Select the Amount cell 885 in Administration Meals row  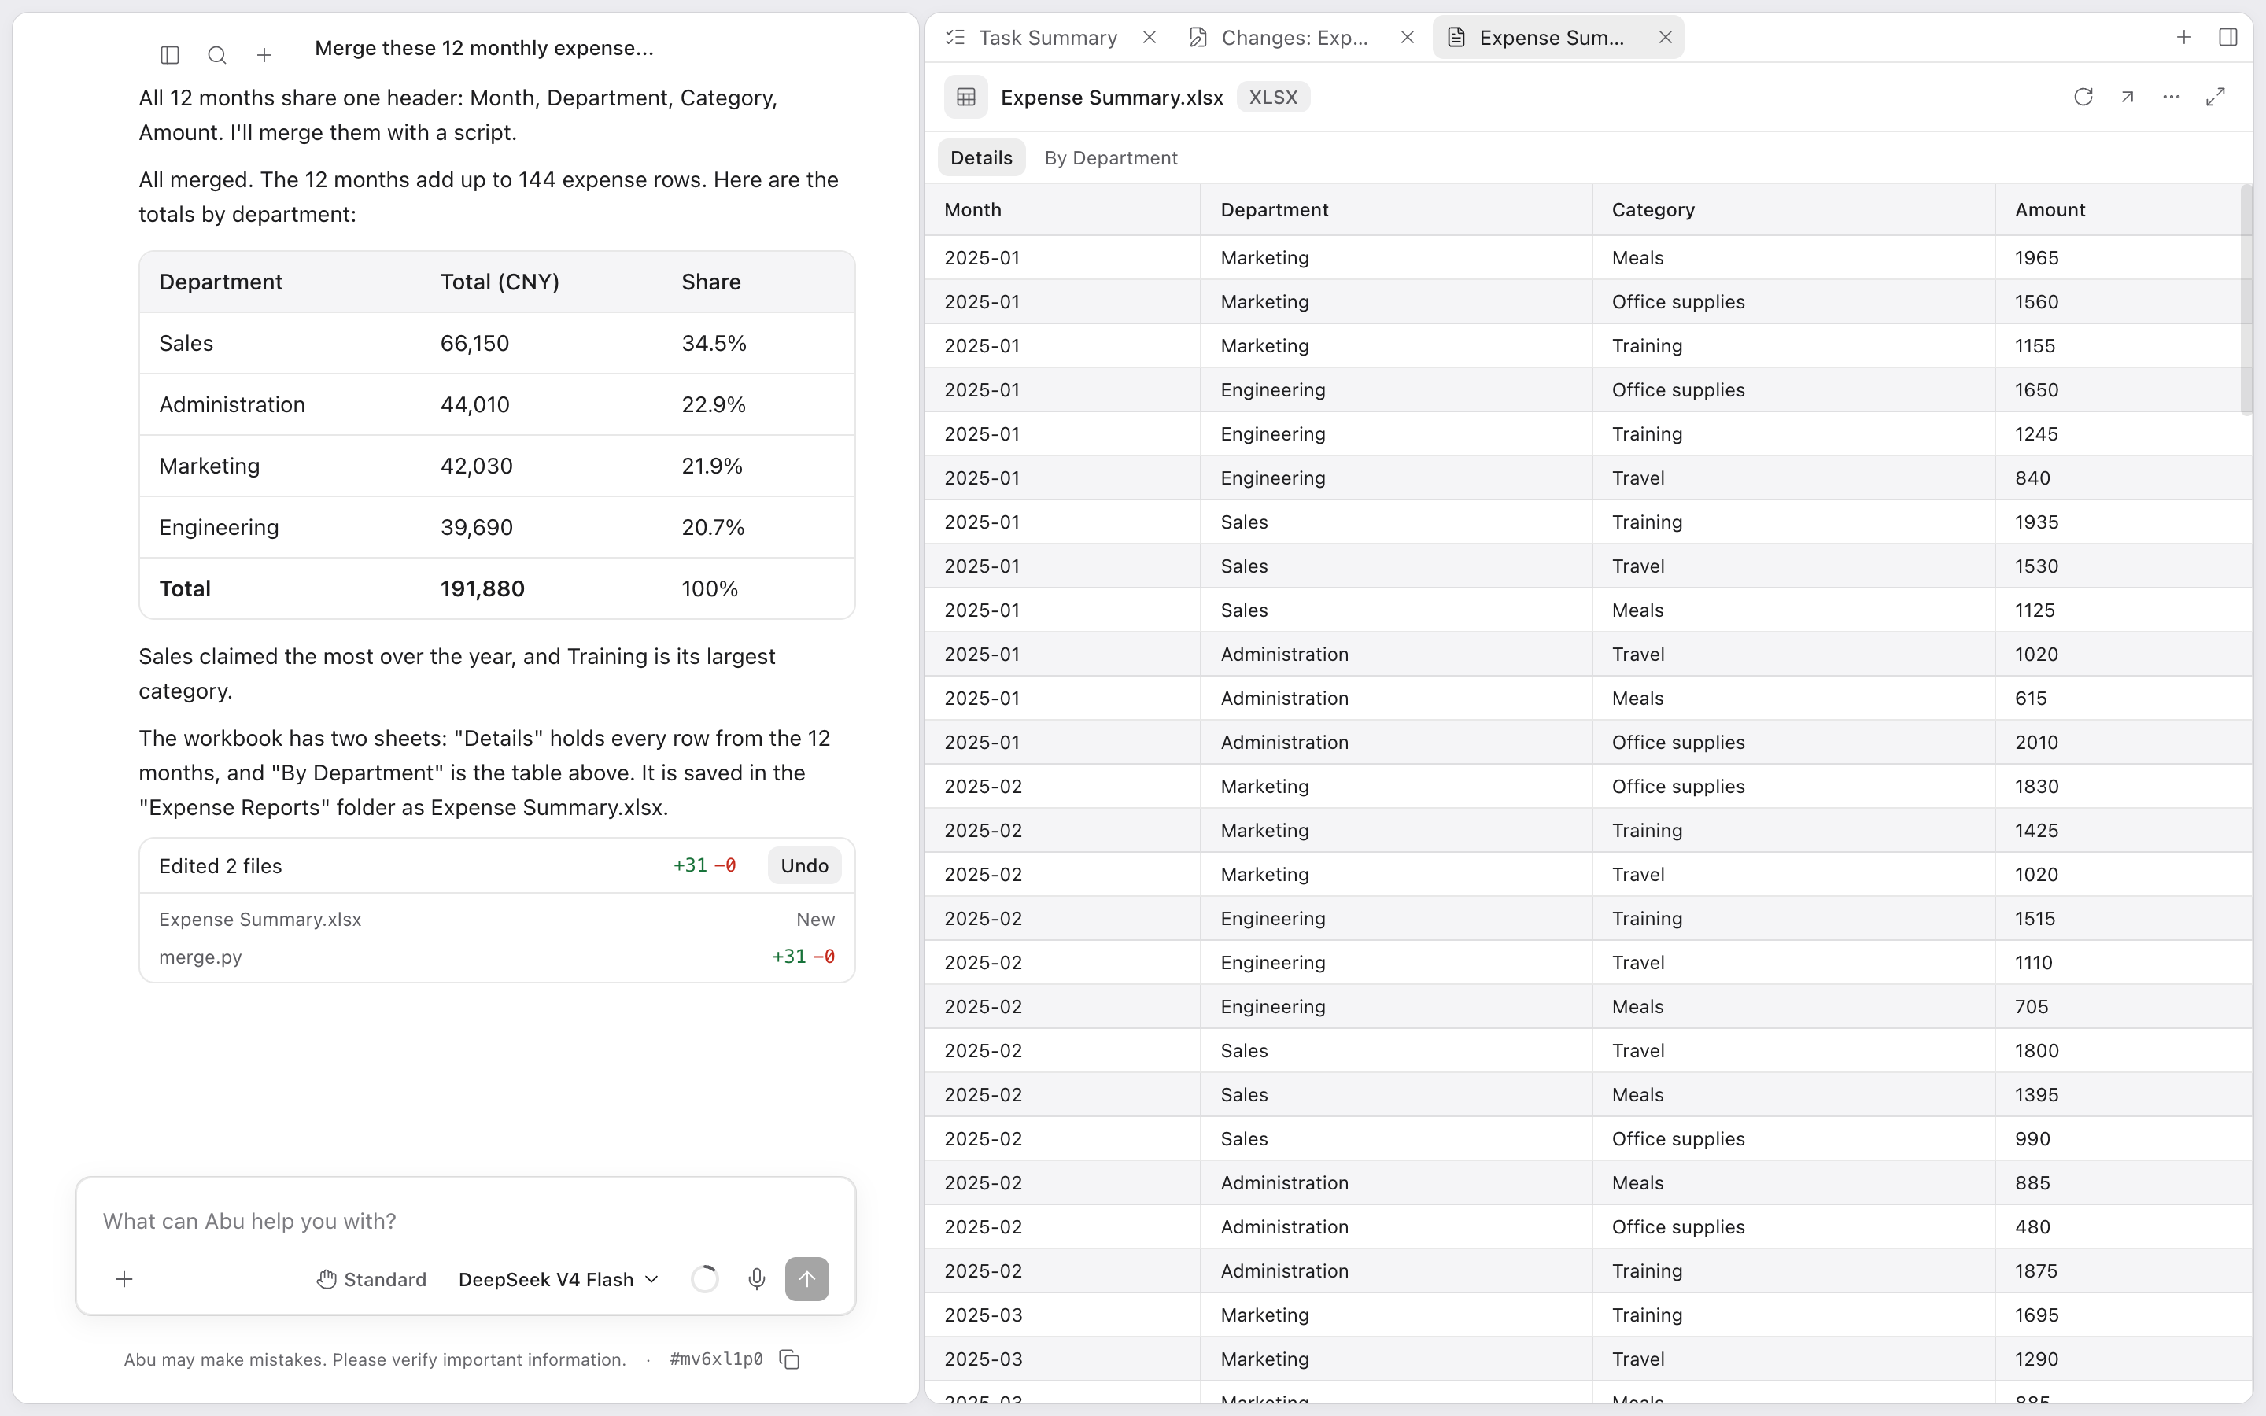click(2123, 1183)
